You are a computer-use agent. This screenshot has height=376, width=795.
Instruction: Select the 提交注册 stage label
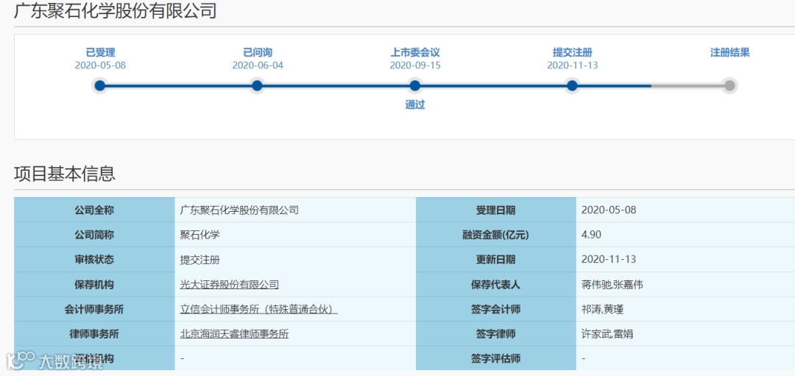[573, 52]
